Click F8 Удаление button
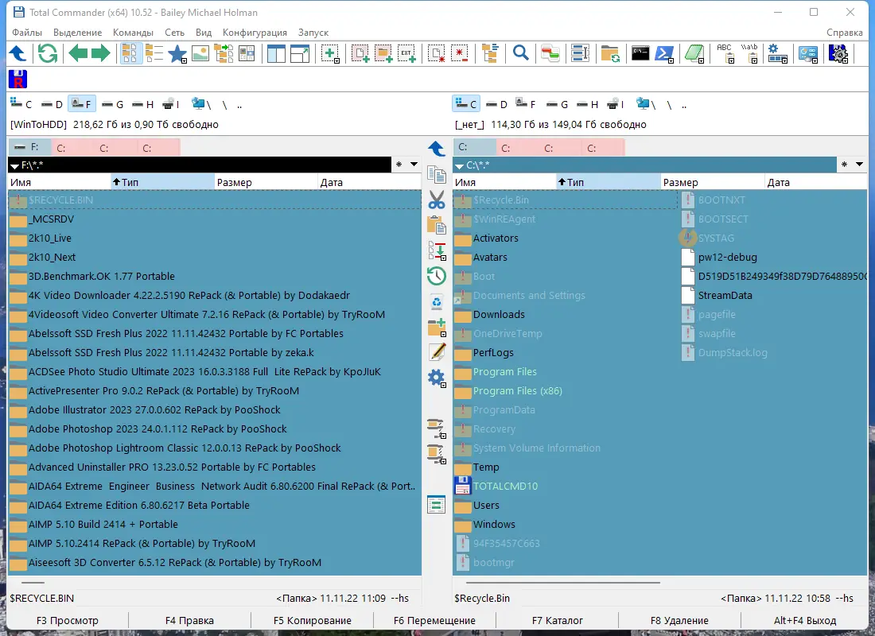 [x=679, y=620]
